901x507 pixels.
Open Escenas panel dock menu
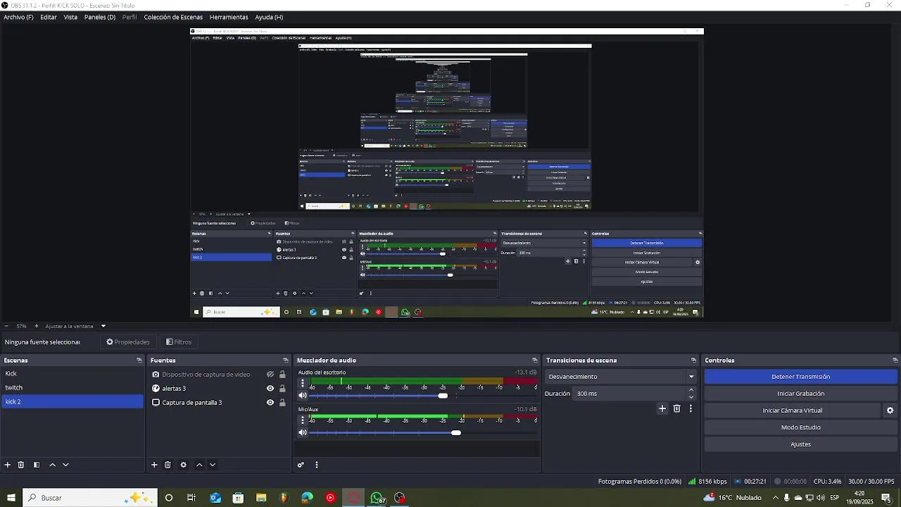(139, 361)
